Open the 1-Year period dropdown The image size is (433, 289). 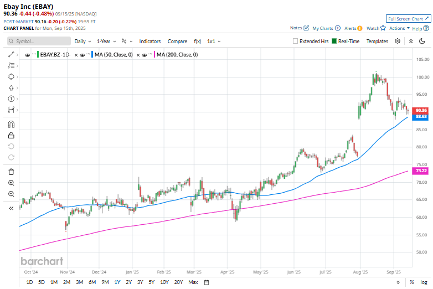106,41
